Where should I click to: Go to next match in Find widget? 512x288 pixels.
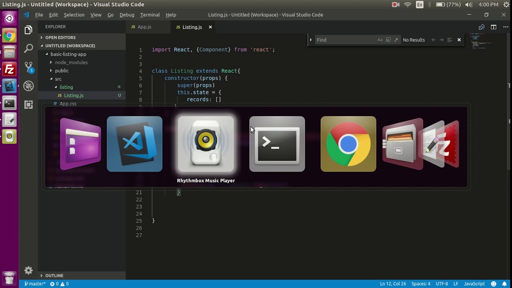click(441, 40)
